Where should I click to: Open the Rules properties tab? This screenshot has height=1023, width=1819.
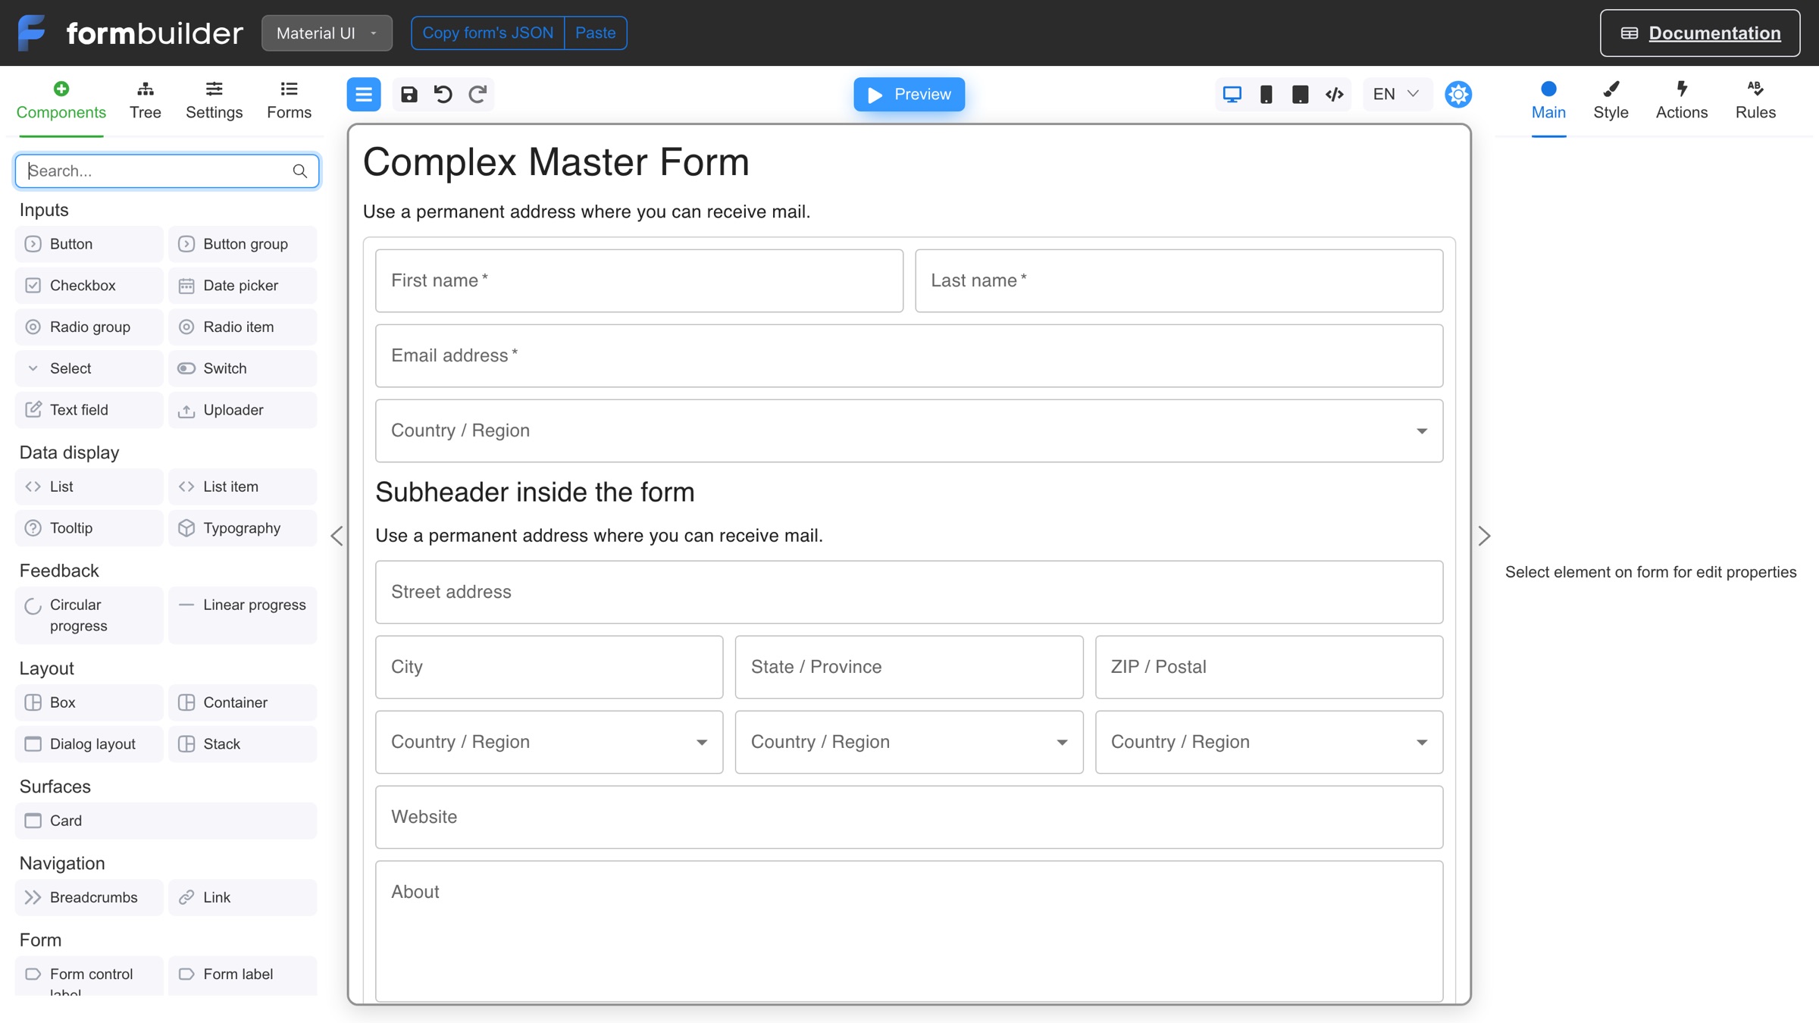point(1755,101)
